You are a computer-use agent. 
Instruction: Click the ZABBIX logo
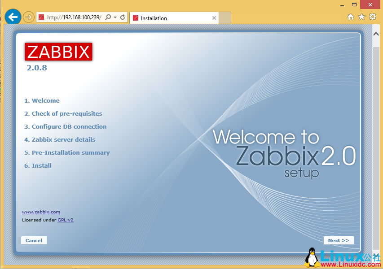tap(58, 52)
